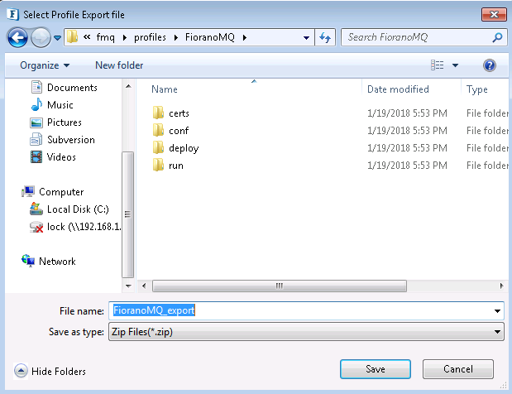The width and height of the screenshot is (512, 394).
Task: Expand the arrow after profiles breadcrumb
Action: 176,37
